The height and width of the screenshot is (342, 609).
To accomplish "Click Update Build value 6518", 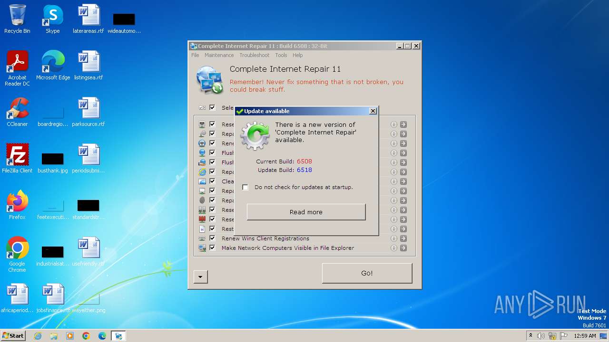I will (x=304, y=170).
